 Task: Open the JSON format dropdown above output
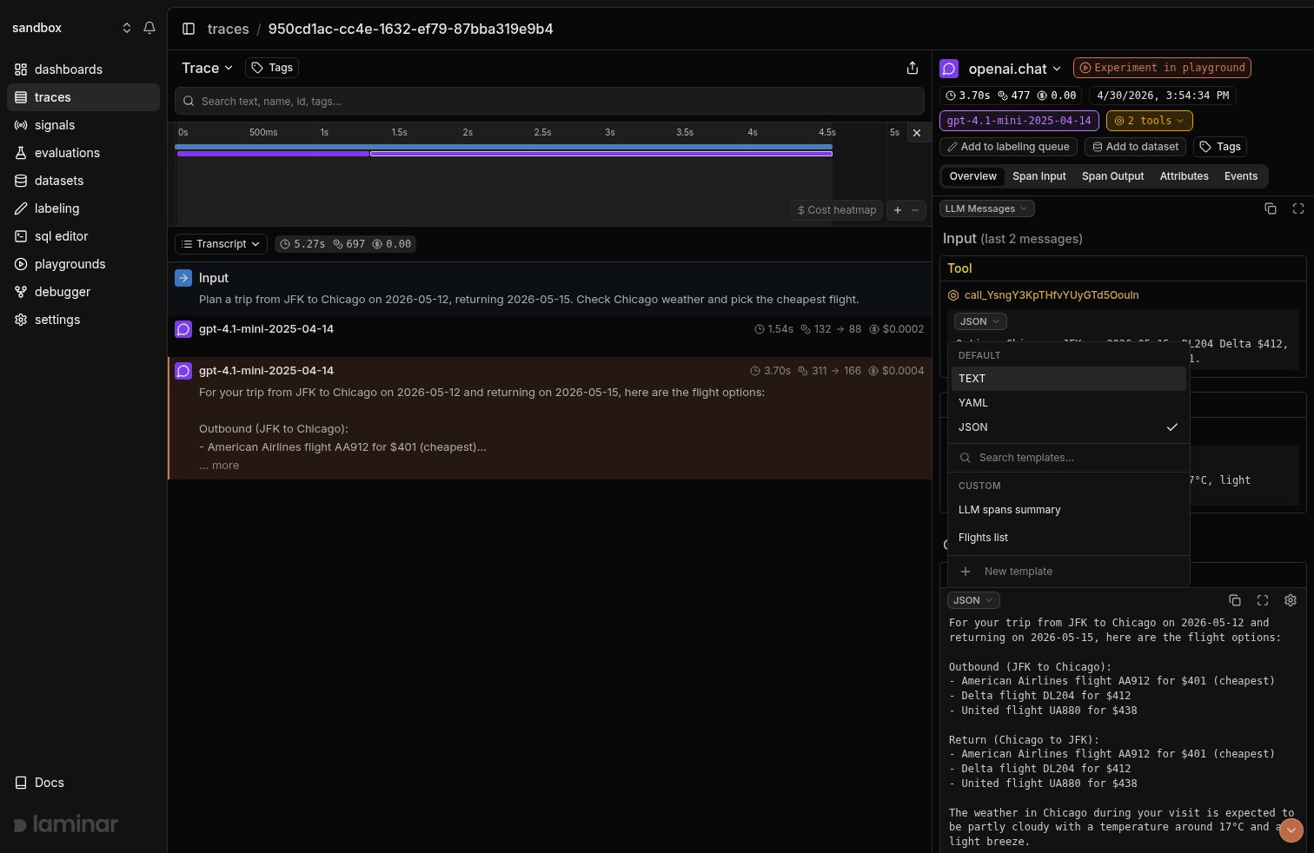point(973,600)
